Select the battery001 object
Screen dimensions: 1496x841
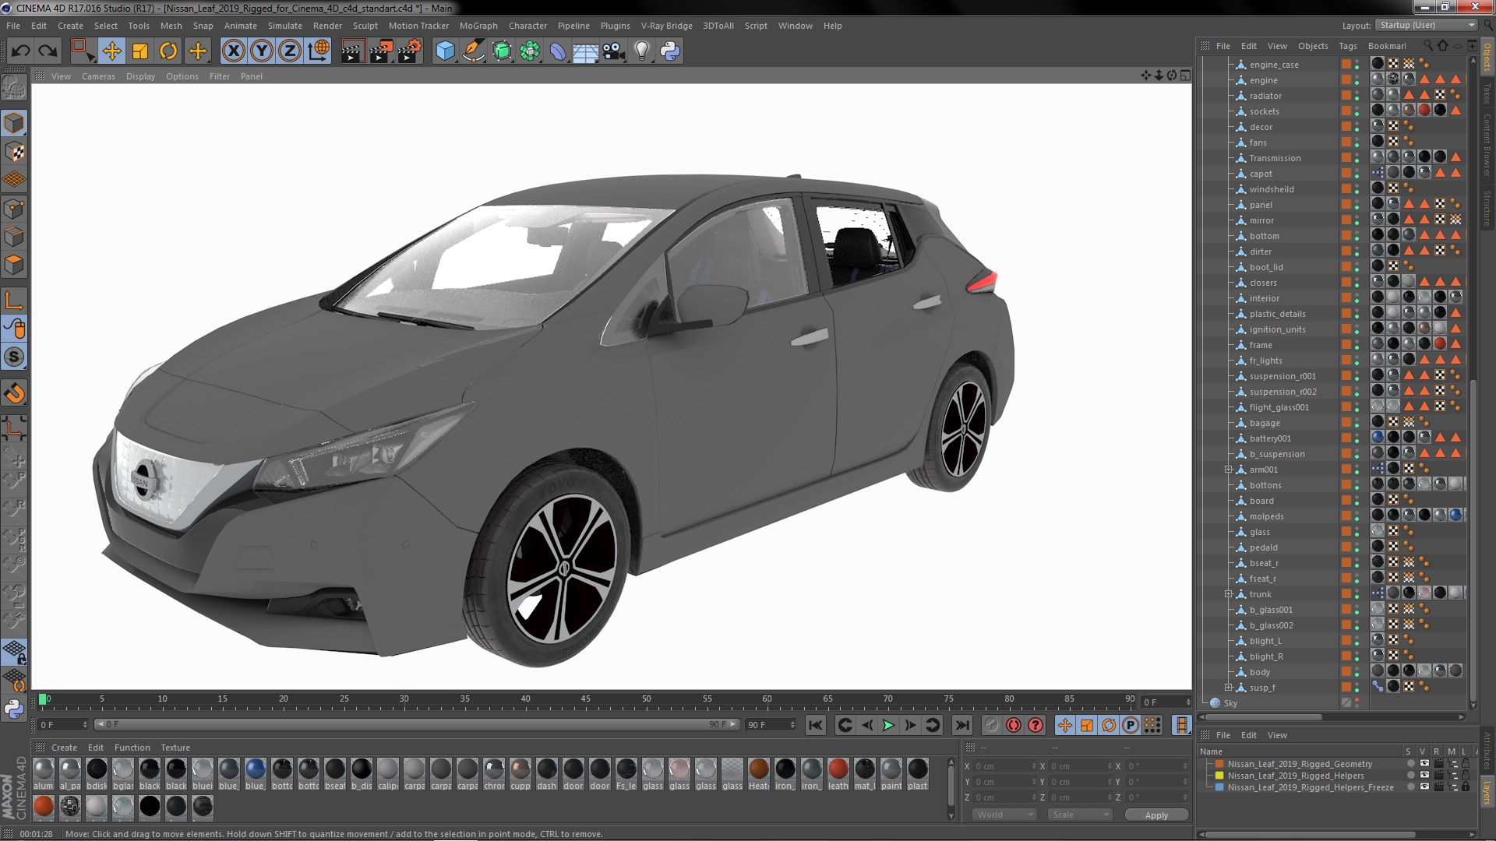1270,438
